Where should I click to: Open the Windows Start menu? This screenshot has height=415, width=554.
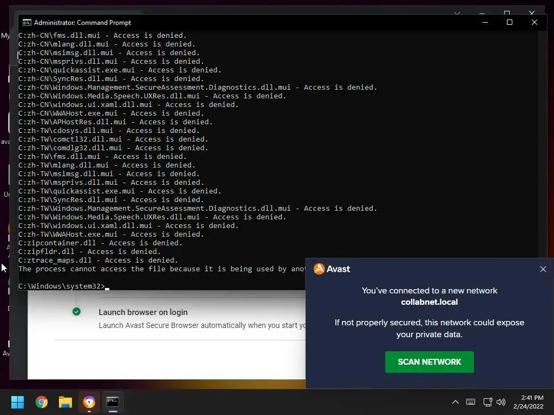[x=17, y=402]
